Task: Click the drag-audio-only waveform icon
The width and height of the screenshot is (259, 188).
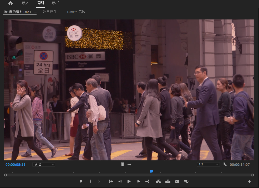Action: (x=129, y=164)
